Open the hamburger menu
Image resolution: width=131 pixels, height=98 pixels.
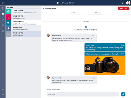[x=3, y=3]
